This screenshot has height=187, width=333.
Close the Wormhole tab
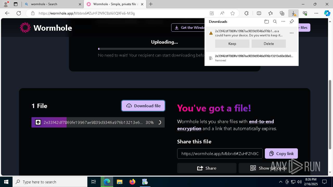143,4
